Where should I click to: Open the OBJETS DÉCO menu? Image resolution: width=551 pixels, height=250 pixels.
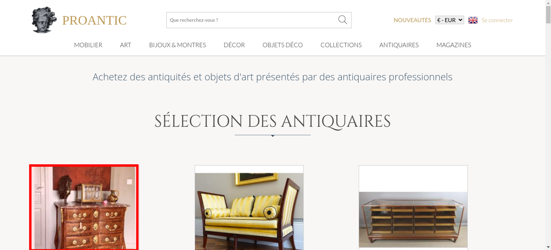point(283,45)
